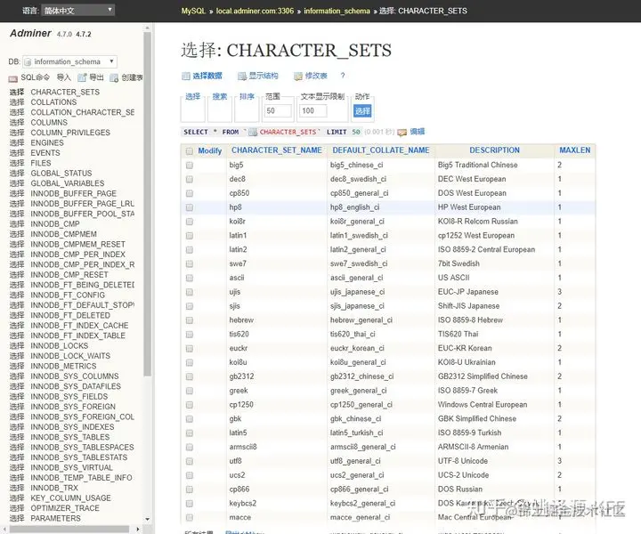Click the 显示结构 structure icon
641x534 pixels.
click(242, 76)
